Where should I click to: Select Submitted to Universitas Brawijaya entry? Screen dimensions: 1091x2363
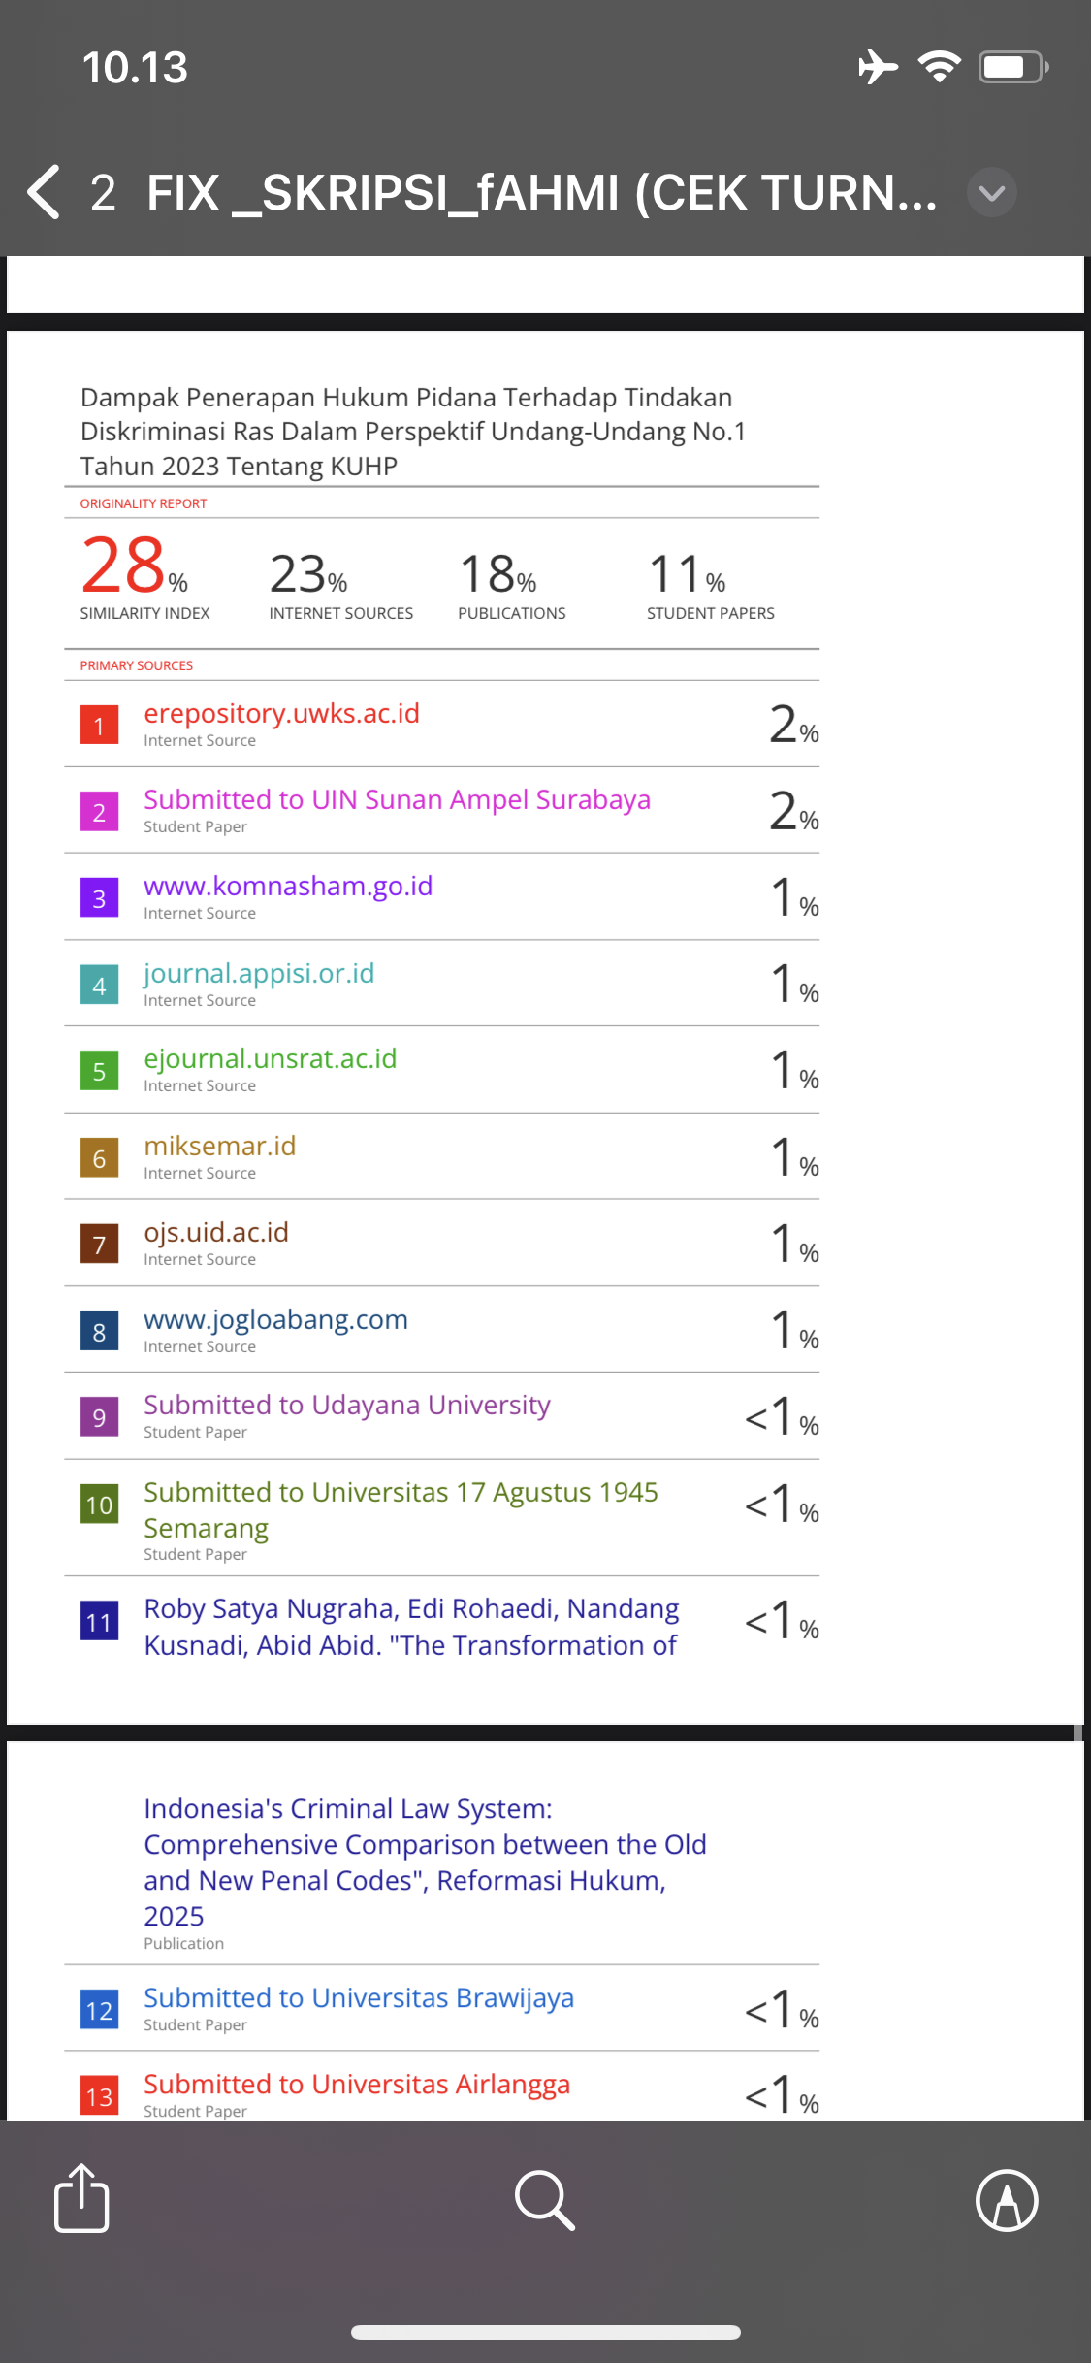click(x=359, y=1998)
